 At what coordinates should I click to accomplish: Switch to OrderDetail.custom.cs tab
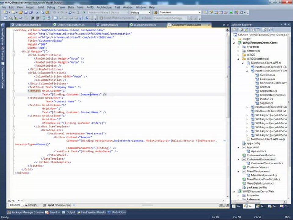[71, 25]
